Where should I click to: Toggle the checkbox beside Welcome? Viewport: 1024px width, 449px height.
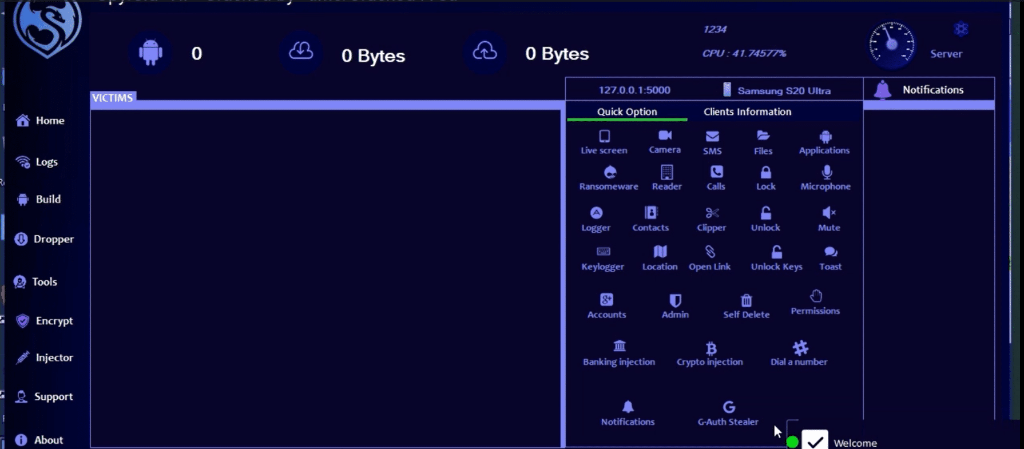tap(815, 440)
